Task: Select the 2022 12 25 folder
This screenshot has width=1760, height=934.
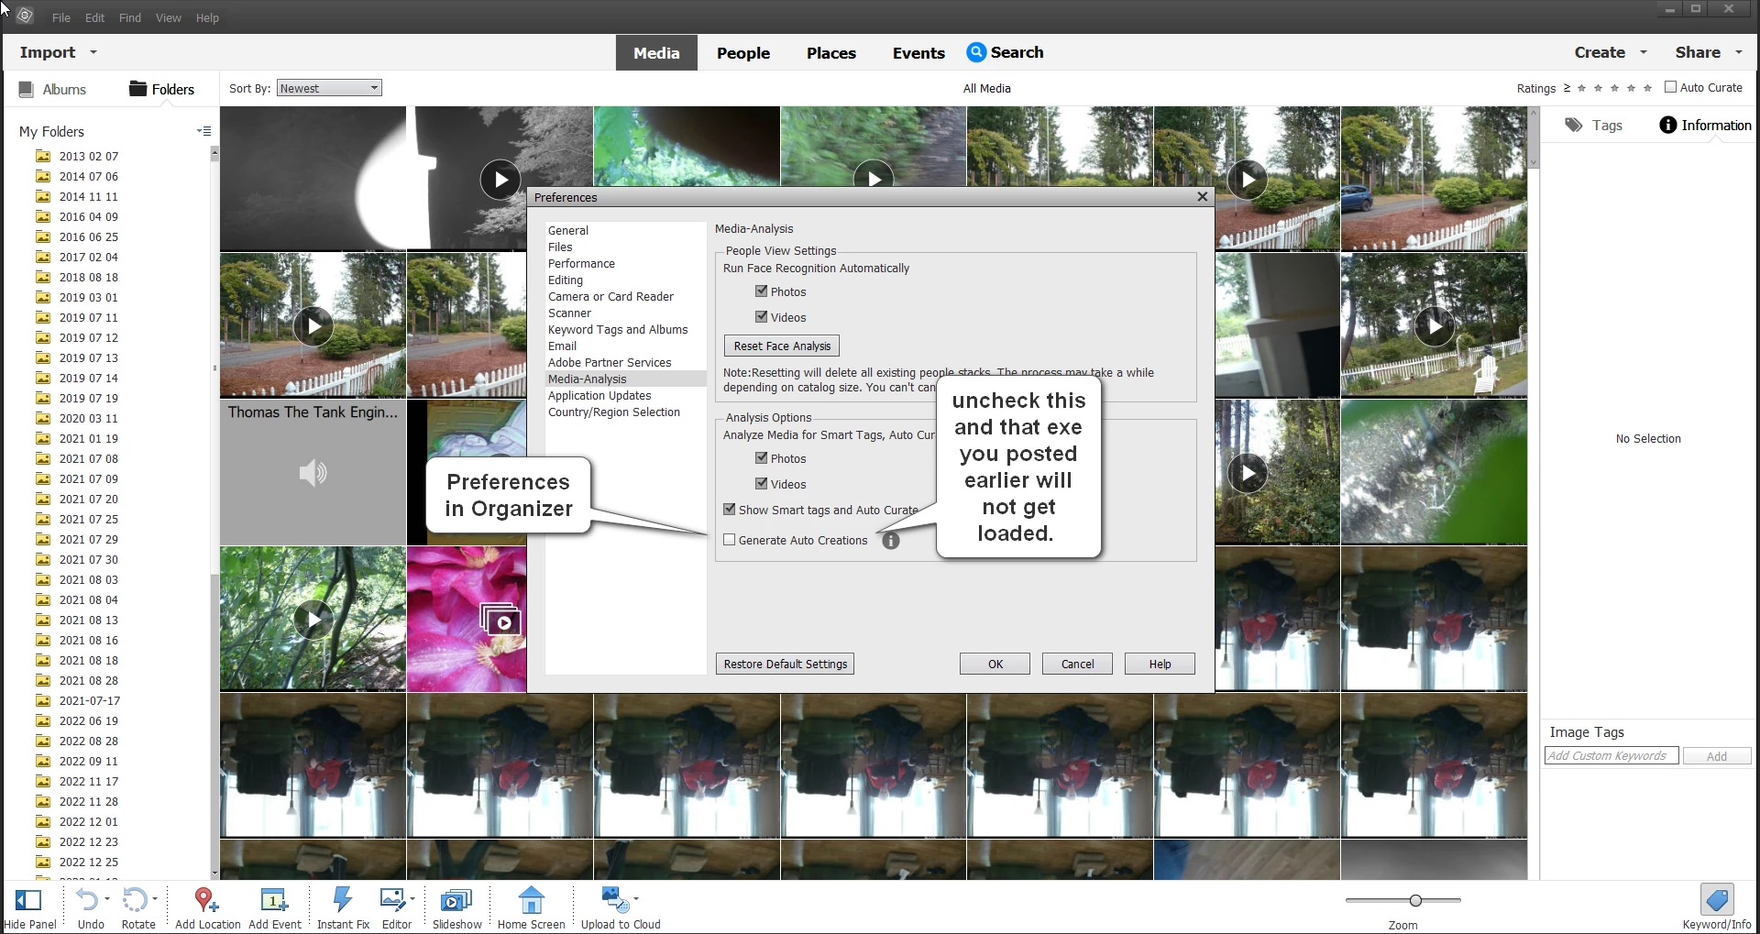Action: coord(88,862)
